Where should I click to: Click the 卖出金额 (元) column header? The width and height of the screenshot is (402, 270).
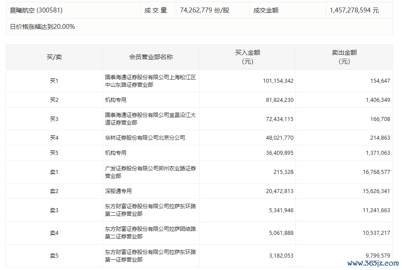pyautogui.click(x=344, y=57)
